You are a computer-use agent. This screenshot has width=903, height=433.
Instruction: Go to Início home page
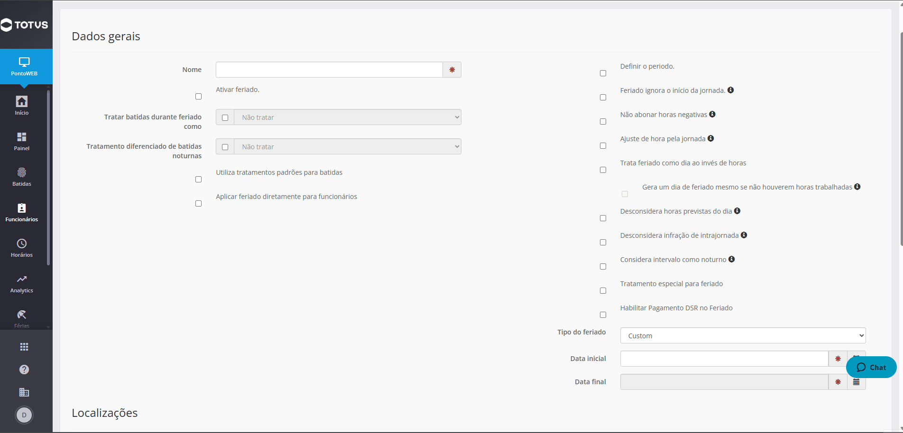22,106
